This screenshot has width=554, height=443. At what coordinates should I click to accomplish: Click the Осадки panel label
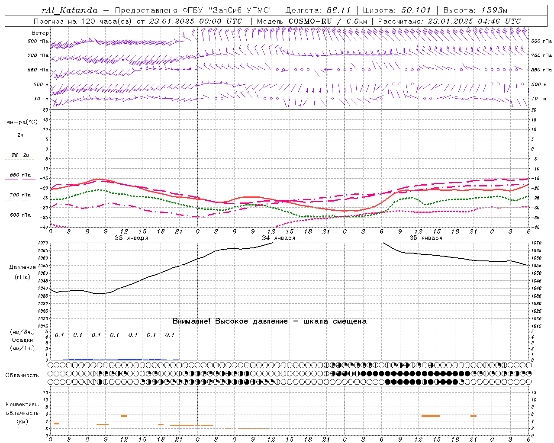22,340
